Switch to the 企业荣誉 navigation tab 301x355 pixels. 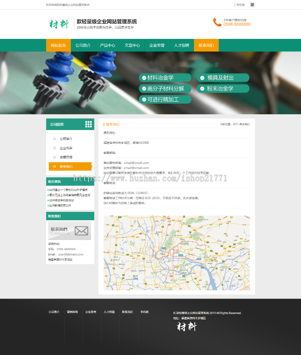[157, 45]
